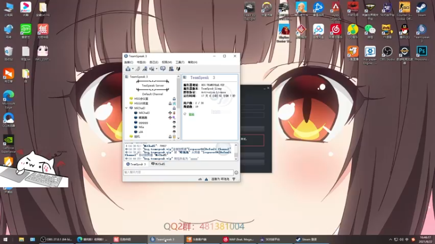Open QQ Music desktop shortcut
Image resolution: width=435 pixels, height=244 pixels.
pos(352,31)
